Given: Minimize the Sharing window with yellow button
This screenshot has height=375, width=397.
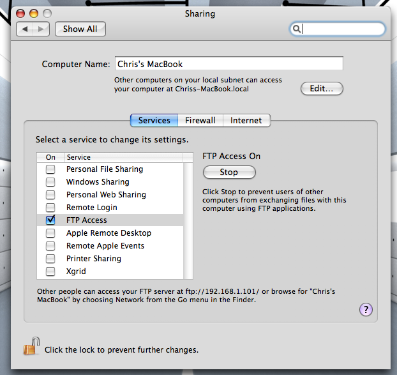Looking at the screenshot, I should pyautogui.click(x=34, y=13).
